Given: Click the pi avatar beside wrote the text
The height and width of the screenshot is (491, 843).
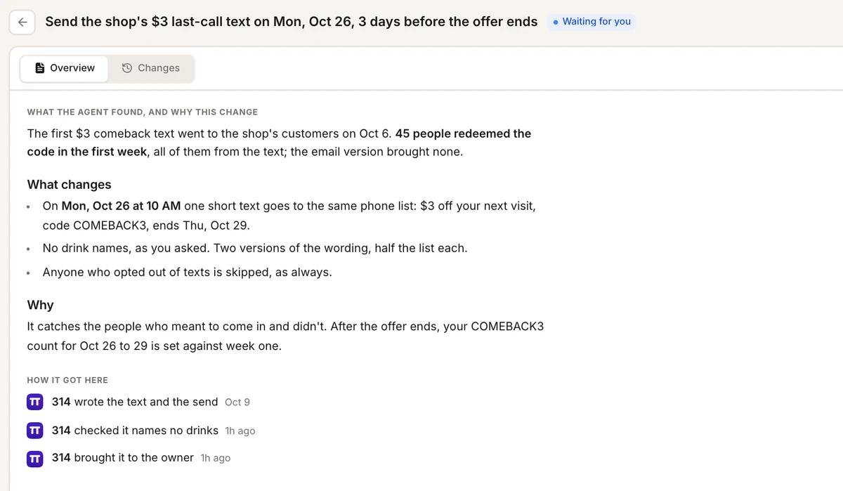Looking at the screenshot, I should tap(35, 402).
